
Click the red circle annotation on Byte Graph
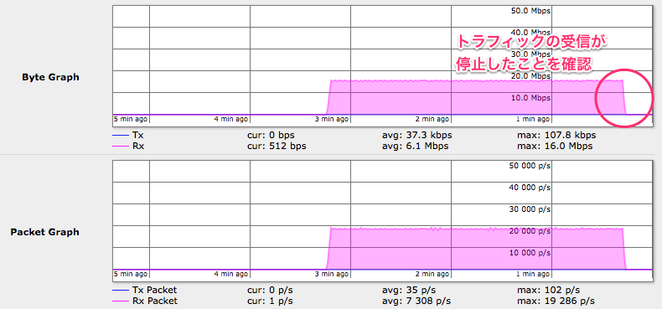point(623,98)
